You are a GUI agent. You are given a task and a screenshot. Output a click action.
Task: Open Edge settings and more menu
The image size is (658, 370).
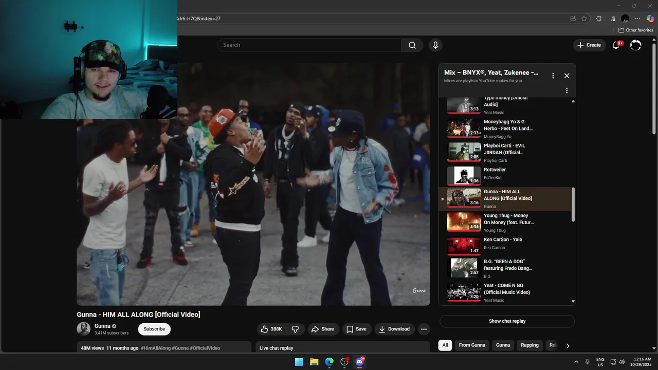(x=637, y=18)
